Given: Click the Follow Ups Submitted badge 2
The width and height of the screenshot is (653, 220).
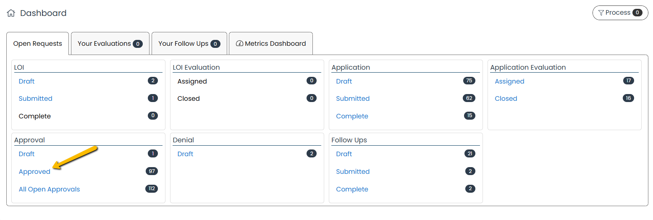Looking at the screenshot, I should click(x=470, y=171).
